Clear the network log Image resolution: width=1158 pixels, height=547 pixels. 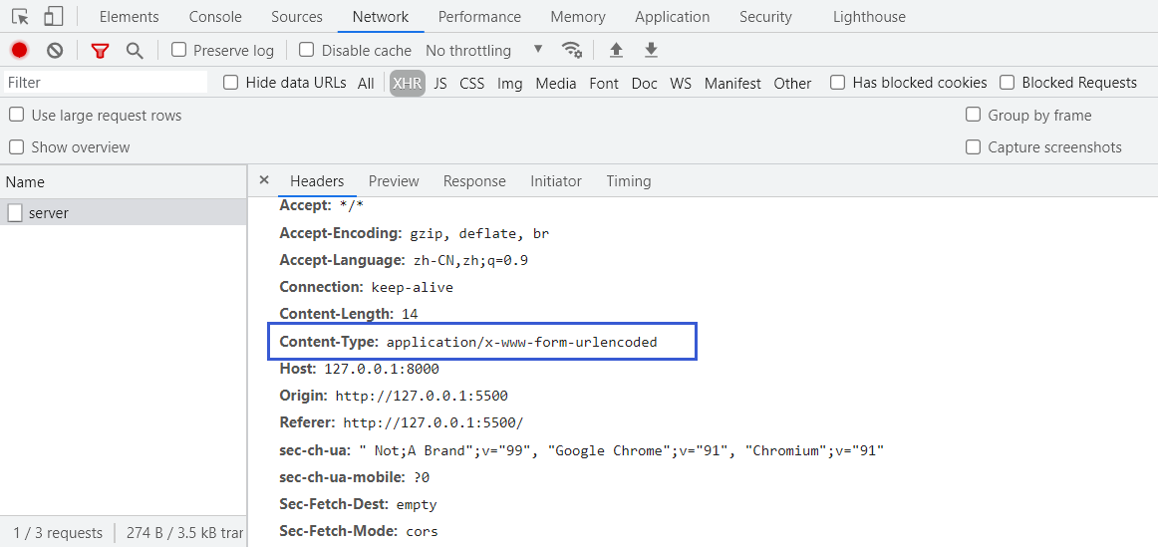[55, 50]
